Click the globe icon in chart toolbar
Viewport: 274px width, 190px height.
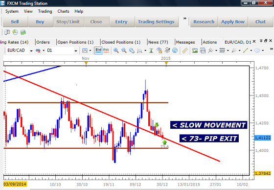tap(175, 50)
